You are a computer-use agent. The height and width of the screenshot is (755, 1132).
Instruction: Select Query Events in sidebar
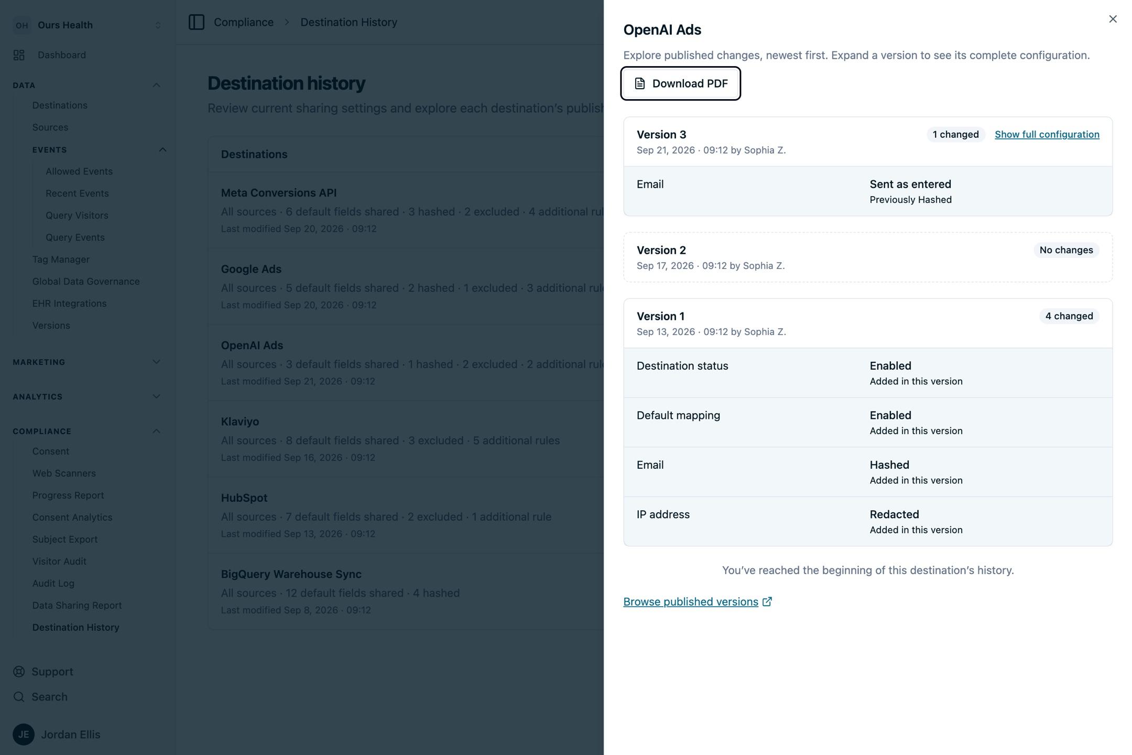pyautogui.click(x=75, y=238)
